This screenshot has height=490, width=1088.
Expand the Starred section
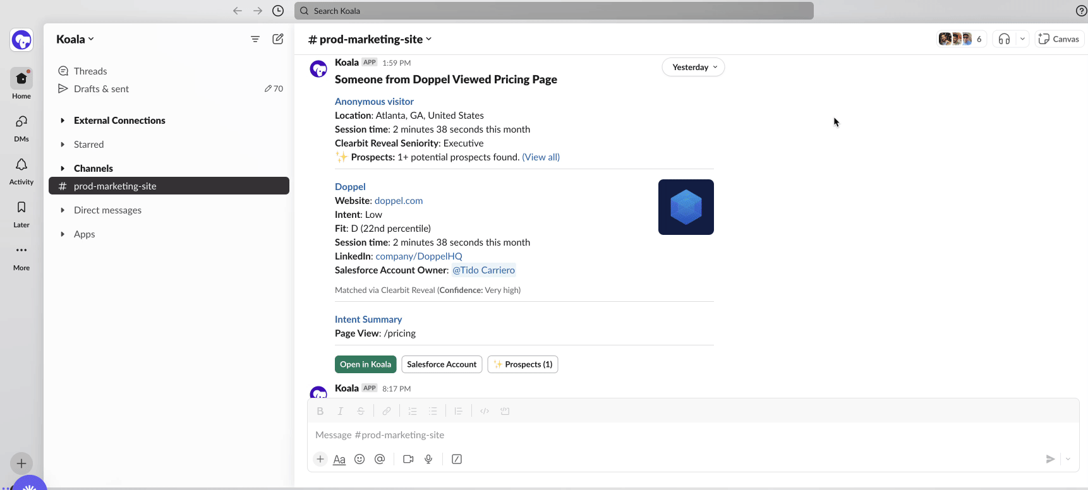point(63,145)
